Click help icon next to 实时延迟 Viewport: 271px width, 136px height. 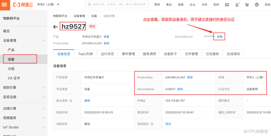pos(152,124)
